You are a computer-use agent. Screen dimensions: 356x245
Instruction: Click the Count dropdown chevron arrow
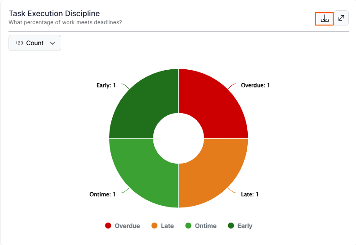[53, 43]
